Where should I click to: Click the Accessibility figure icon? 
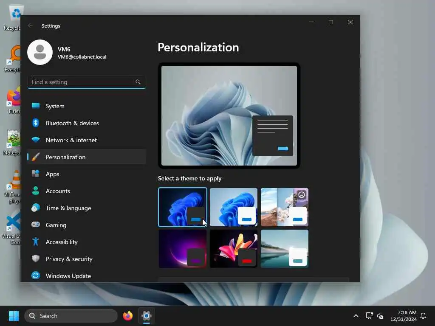click(36, 242)
